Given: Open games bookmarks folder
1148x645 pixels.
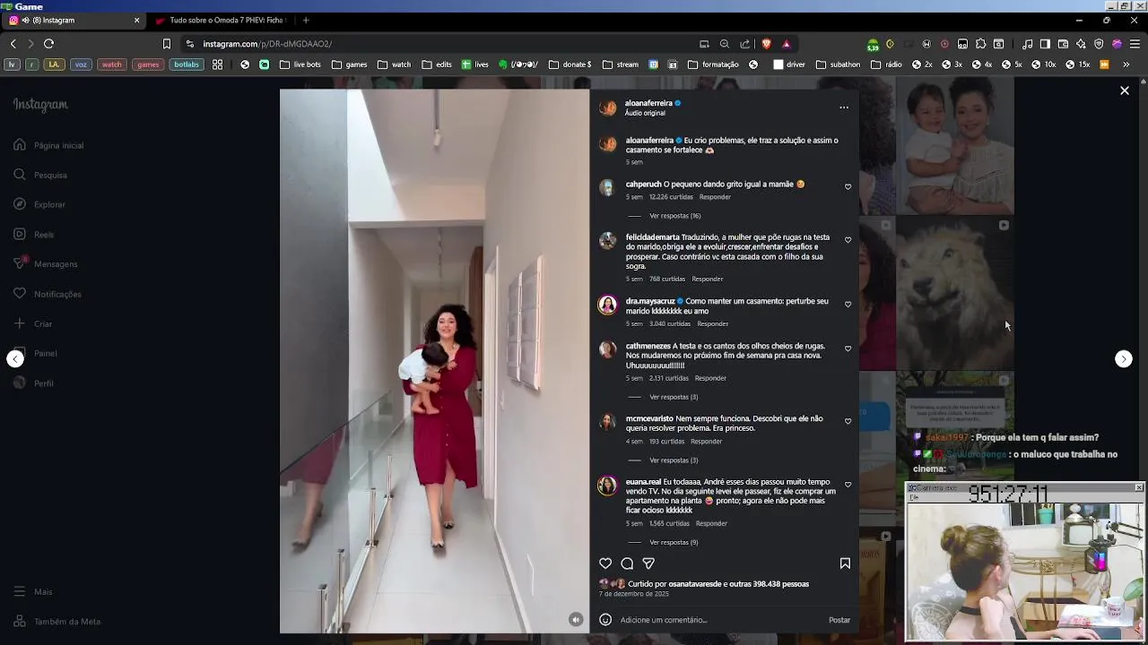Looking at the screenshot, I should (349, 64).
